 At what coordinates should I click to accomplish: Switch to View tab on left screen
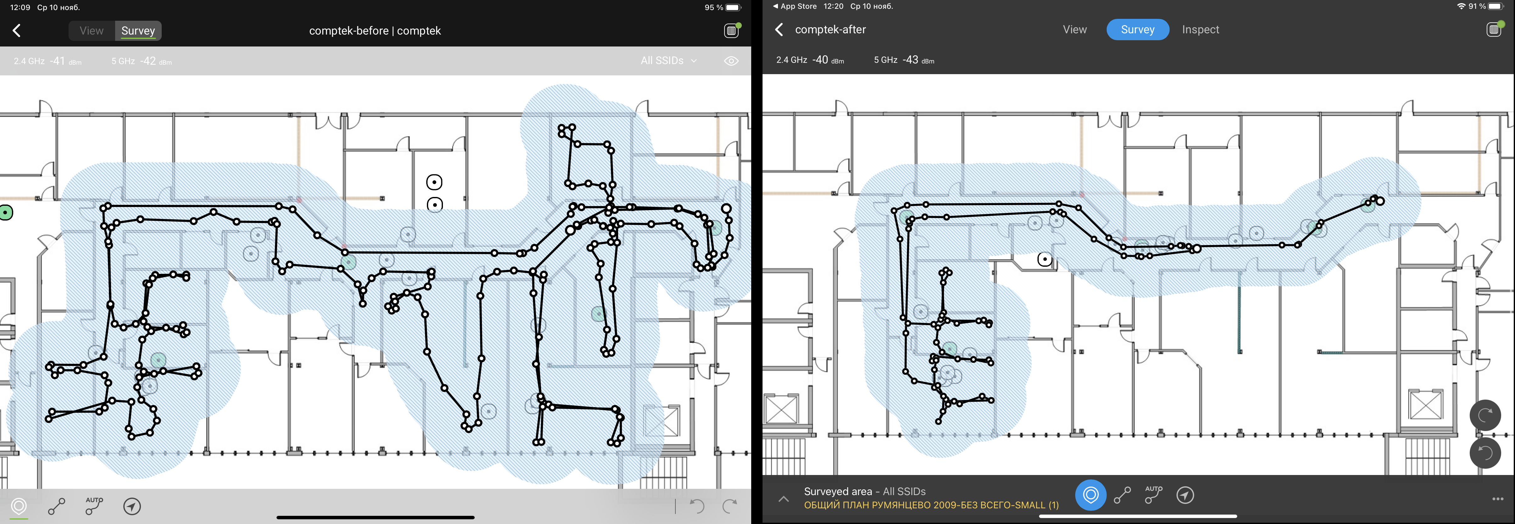tap(92, 30)
